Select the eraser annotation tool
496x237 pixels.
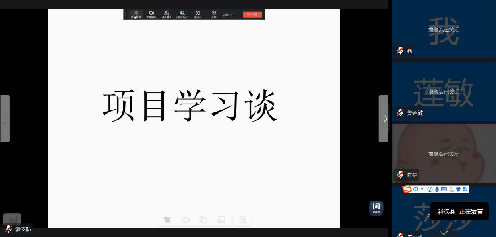point(203,220)
